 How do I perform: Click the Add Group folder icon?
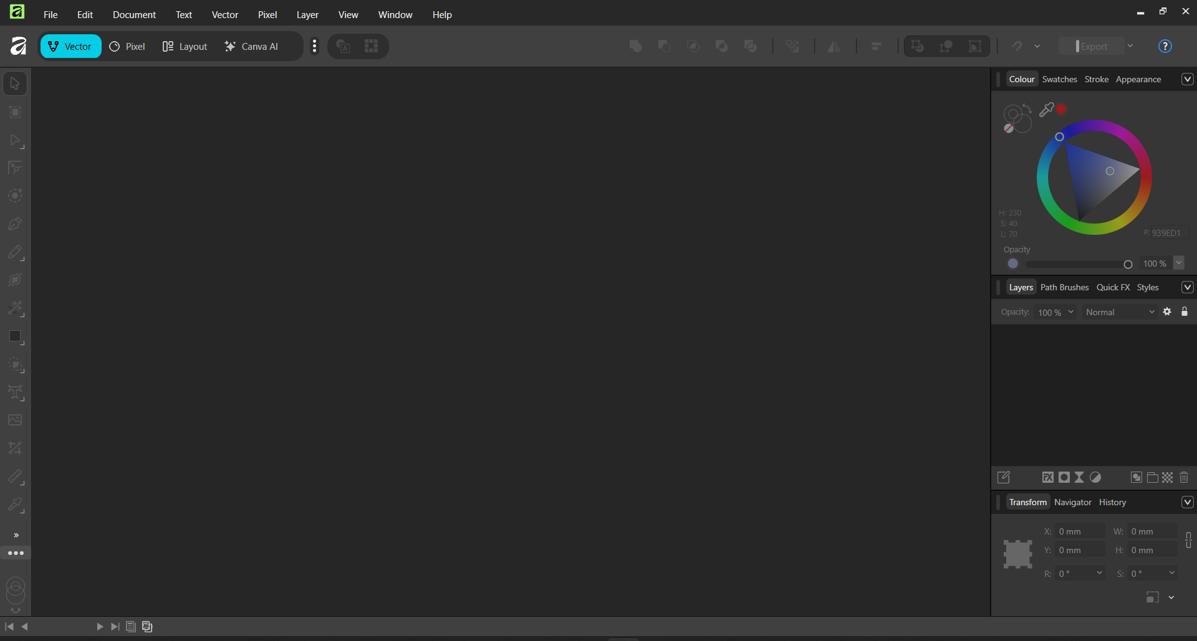coord(1153,477)
